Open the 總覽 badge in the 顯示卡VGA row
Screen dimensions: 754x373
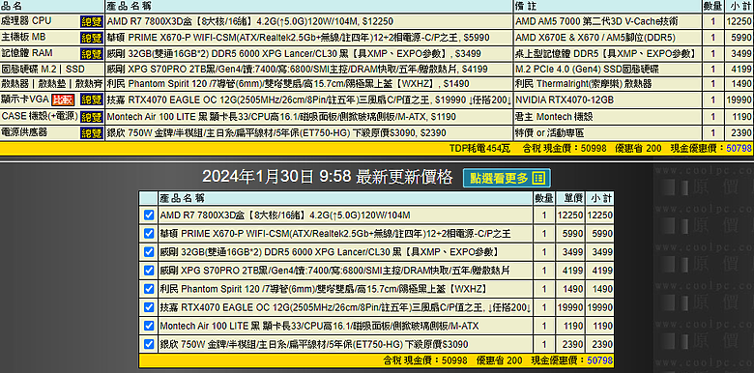point(92,100)
